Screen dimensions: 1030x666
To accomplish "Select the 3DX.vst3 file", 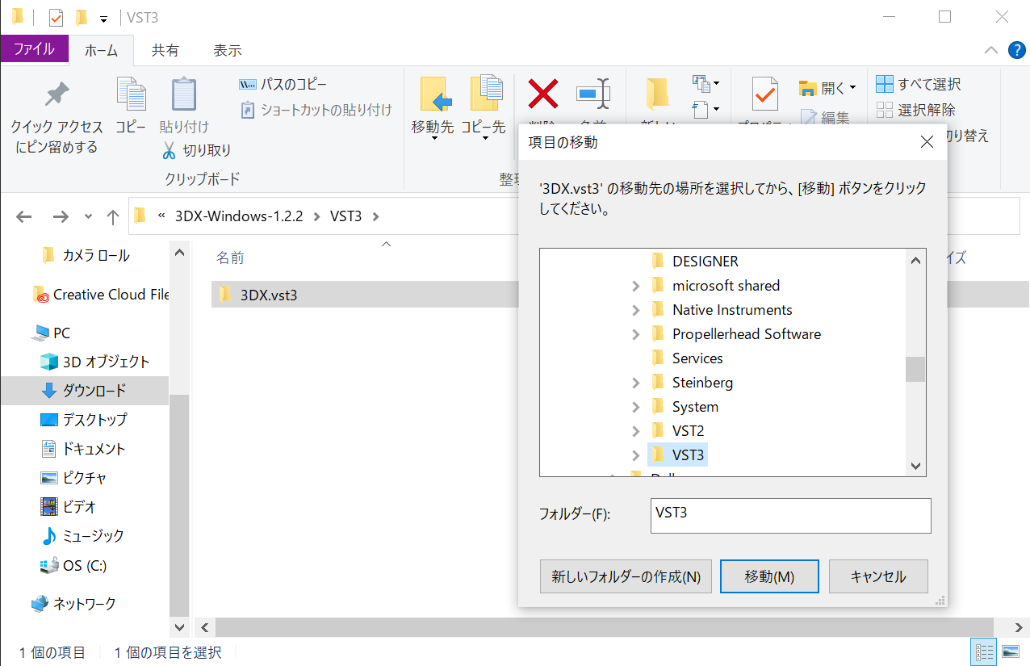I will pyautogui.click(x=269, y=295).
